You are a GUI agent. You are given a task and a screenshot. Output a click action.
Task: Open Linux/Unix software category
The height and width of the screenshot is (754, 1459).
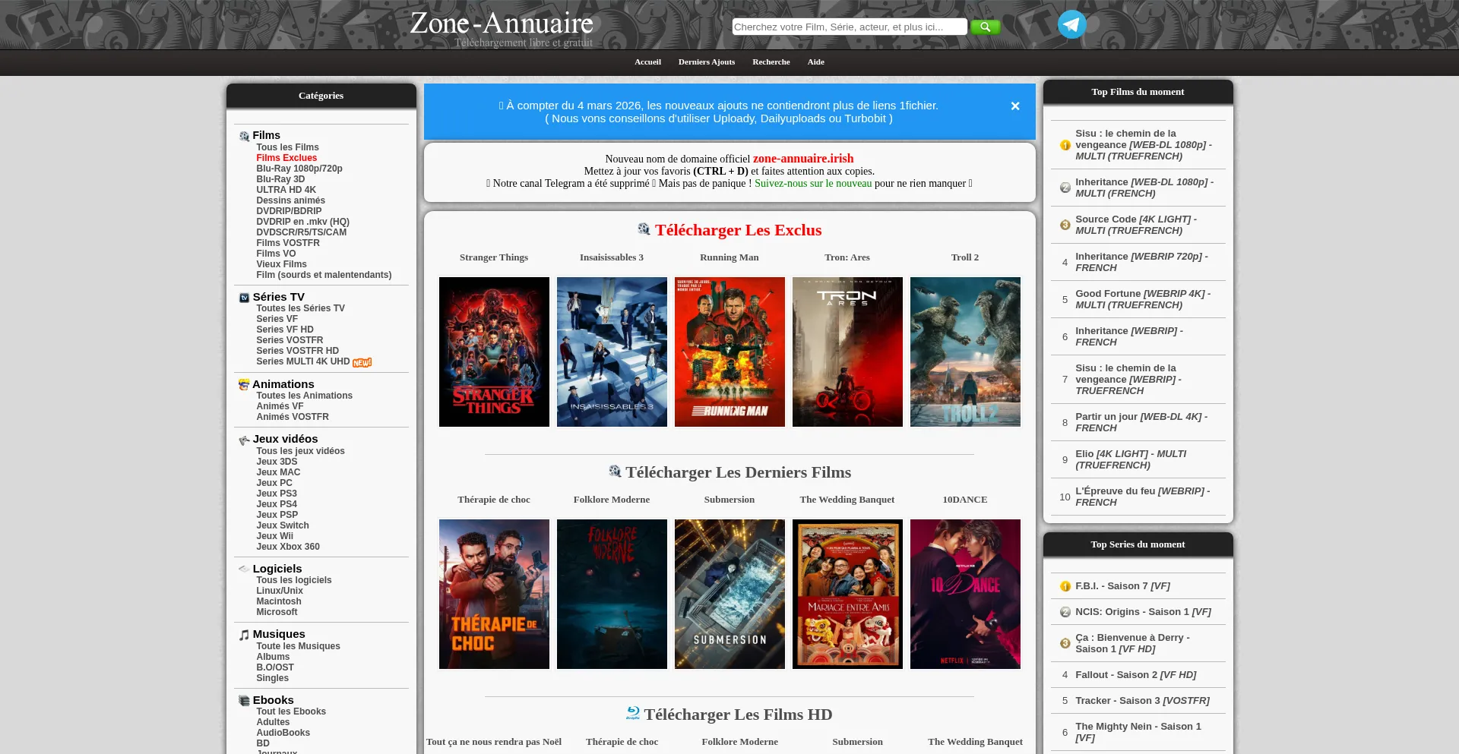click(x=280, y=591)
